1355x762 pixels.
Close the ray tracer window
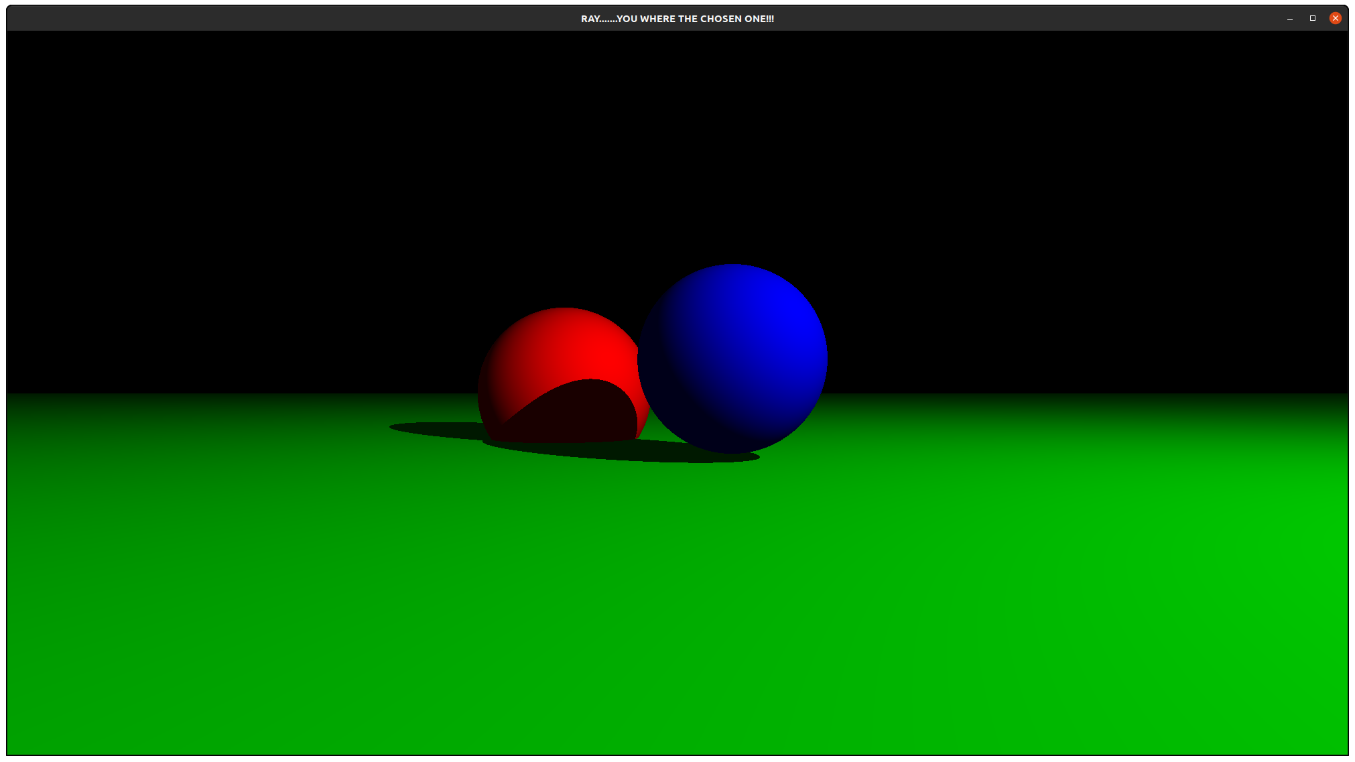pos(1335,18)
